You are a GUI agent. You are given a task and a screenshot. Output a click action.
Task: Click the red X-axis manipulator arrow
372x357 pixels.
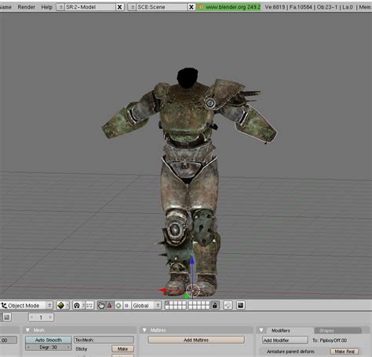tap(164, 290)
